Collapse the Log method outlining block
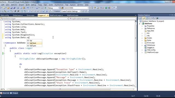This screenshot has width=175, height=98. coord(4,53)
